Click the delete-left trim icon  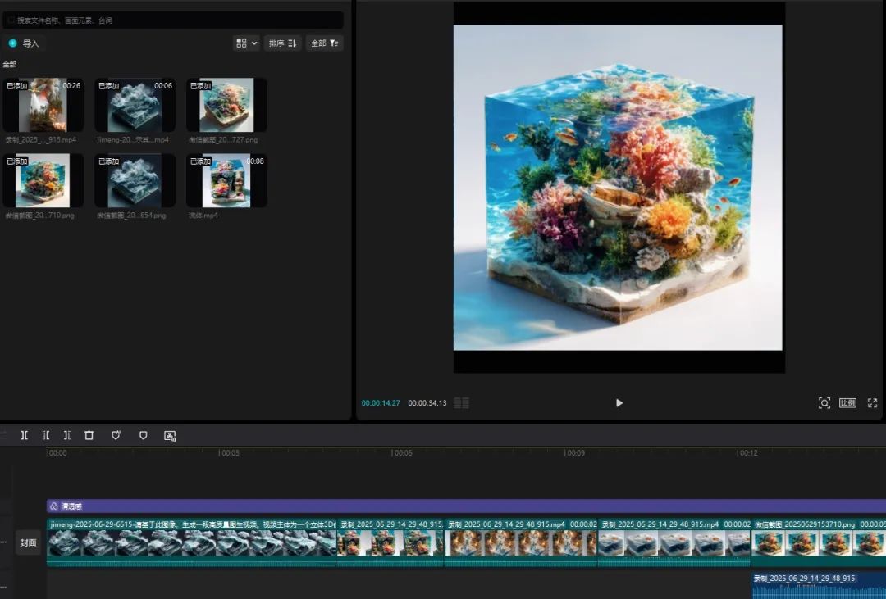[x=46, y=436]
